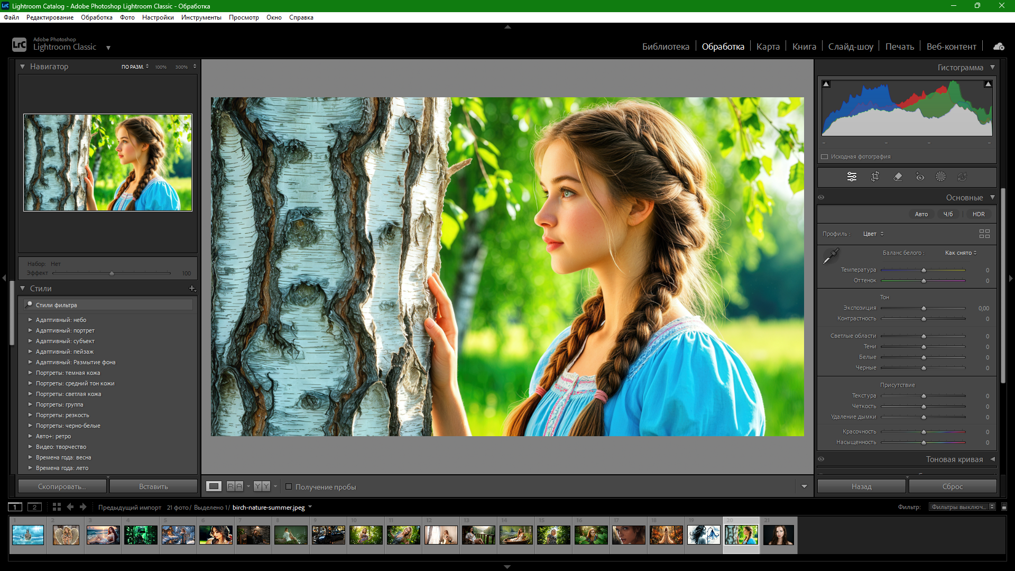Open the Masking tool
The image size is (1015, 571).
pyautogui.click(x=940, y=177)
